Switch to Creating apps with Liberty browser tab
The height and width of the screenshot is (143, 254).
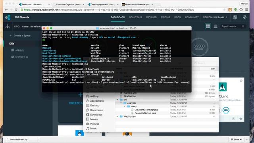tap(103, 4)
